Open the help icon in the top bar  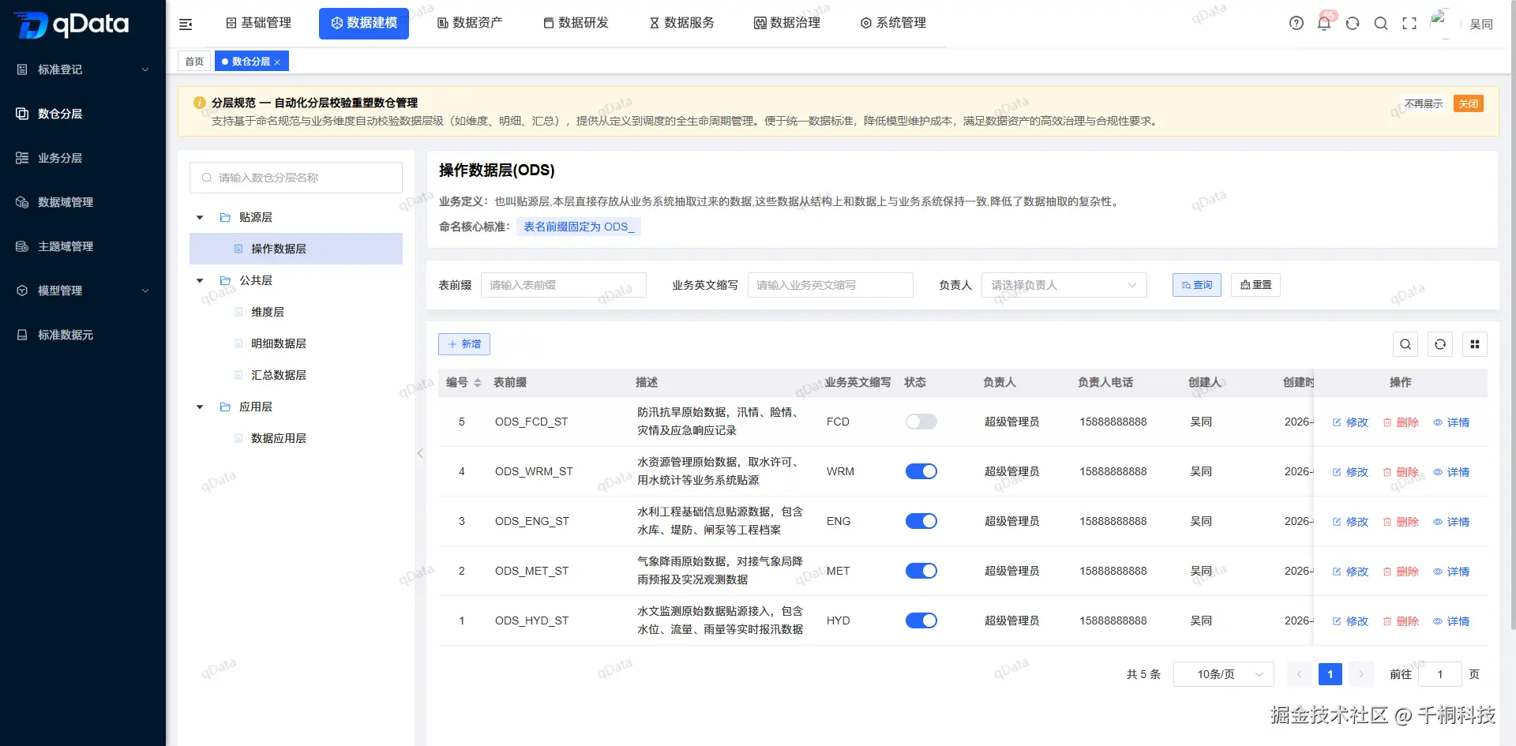click(1296, 24)
